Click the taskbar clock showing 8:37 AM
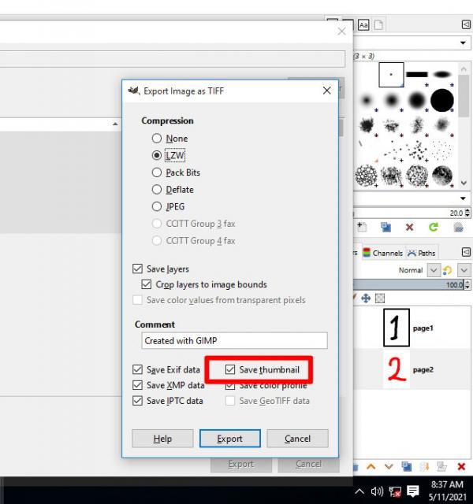 coord(447,491)
